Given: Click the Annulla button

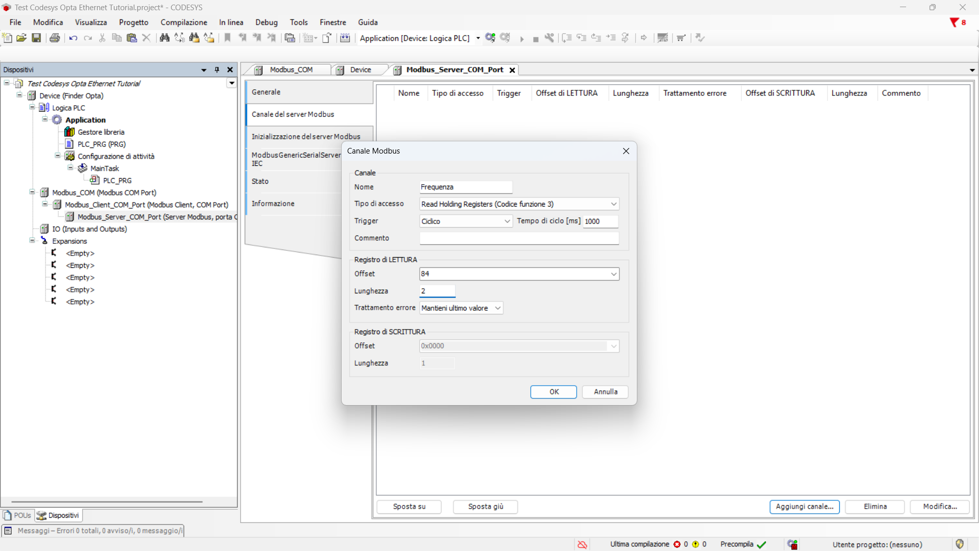Looking at the screenshot, I should coord(605,392).
